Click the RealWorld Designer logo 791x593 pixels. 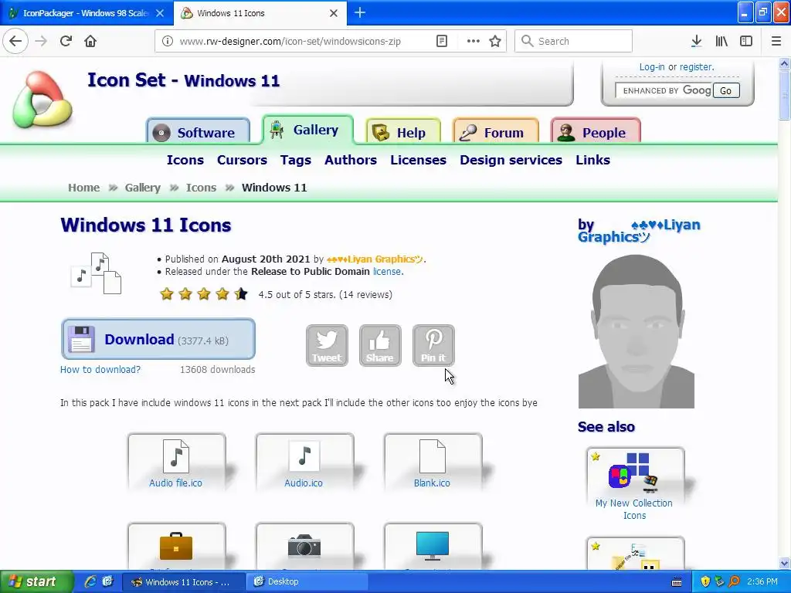pyautogui.click(x=42, y=99)
